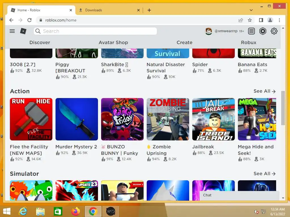Open the Murder Mystery 2 knife thumbnail
The height and width of the screenshot is (217, 290).
point(77,119)
